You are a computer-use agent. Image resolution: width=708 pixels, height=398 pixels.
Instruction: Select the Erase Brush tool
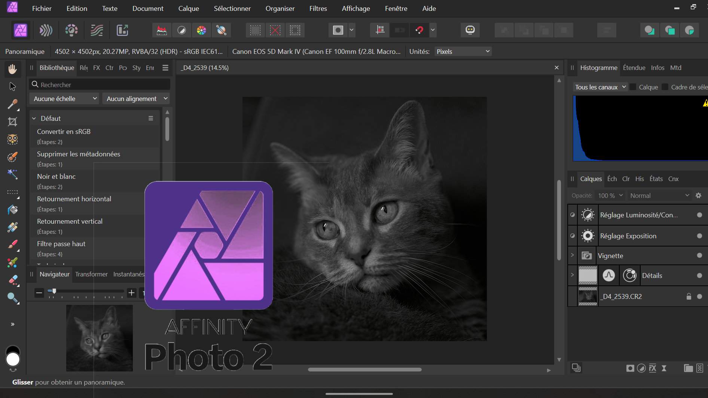click(x=12, y=280)
